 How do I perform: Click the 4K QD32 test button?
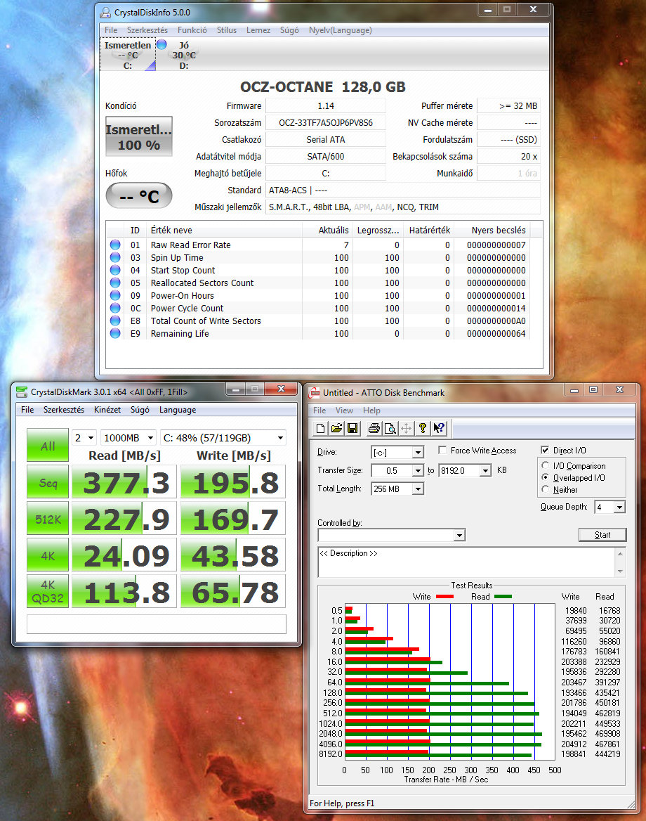pyautogui.click(x=48, y=592)
